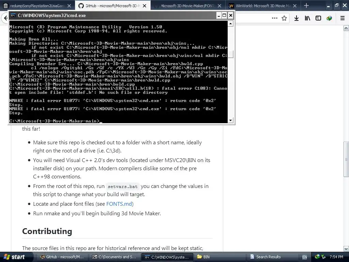349x262 pixels.
Task: Bookmark this page with the star icon
Action: tap(284, 18)
